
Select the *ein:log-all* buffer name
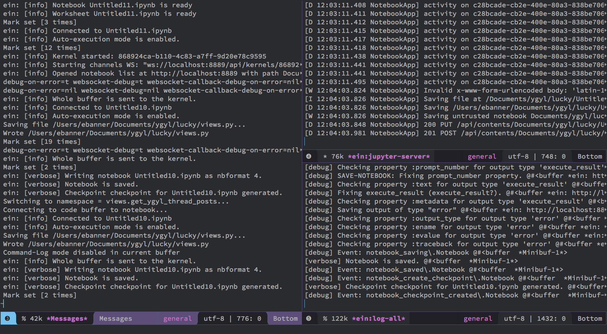tap(379, 319)
